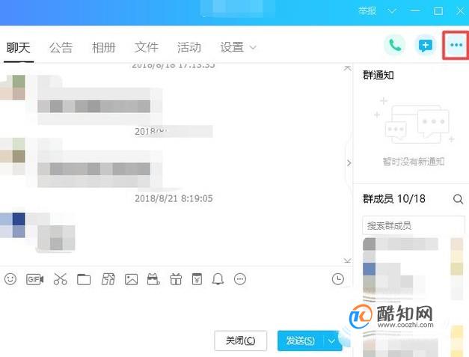Click the 群成员 10/18 heading
469x357 pixels.
tap(393, 198)
